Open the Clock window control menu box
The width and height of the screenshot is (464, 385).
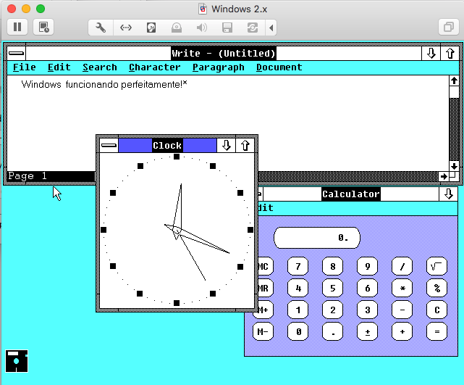pyautogui.click(x=109, y=145)
